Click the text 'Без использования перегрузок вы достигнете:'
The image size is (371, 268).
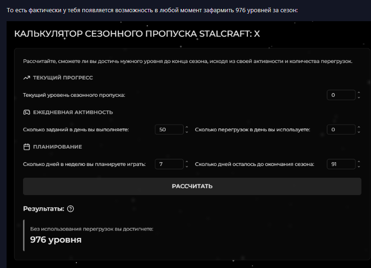pyautogui.click(x=92, y=229)
